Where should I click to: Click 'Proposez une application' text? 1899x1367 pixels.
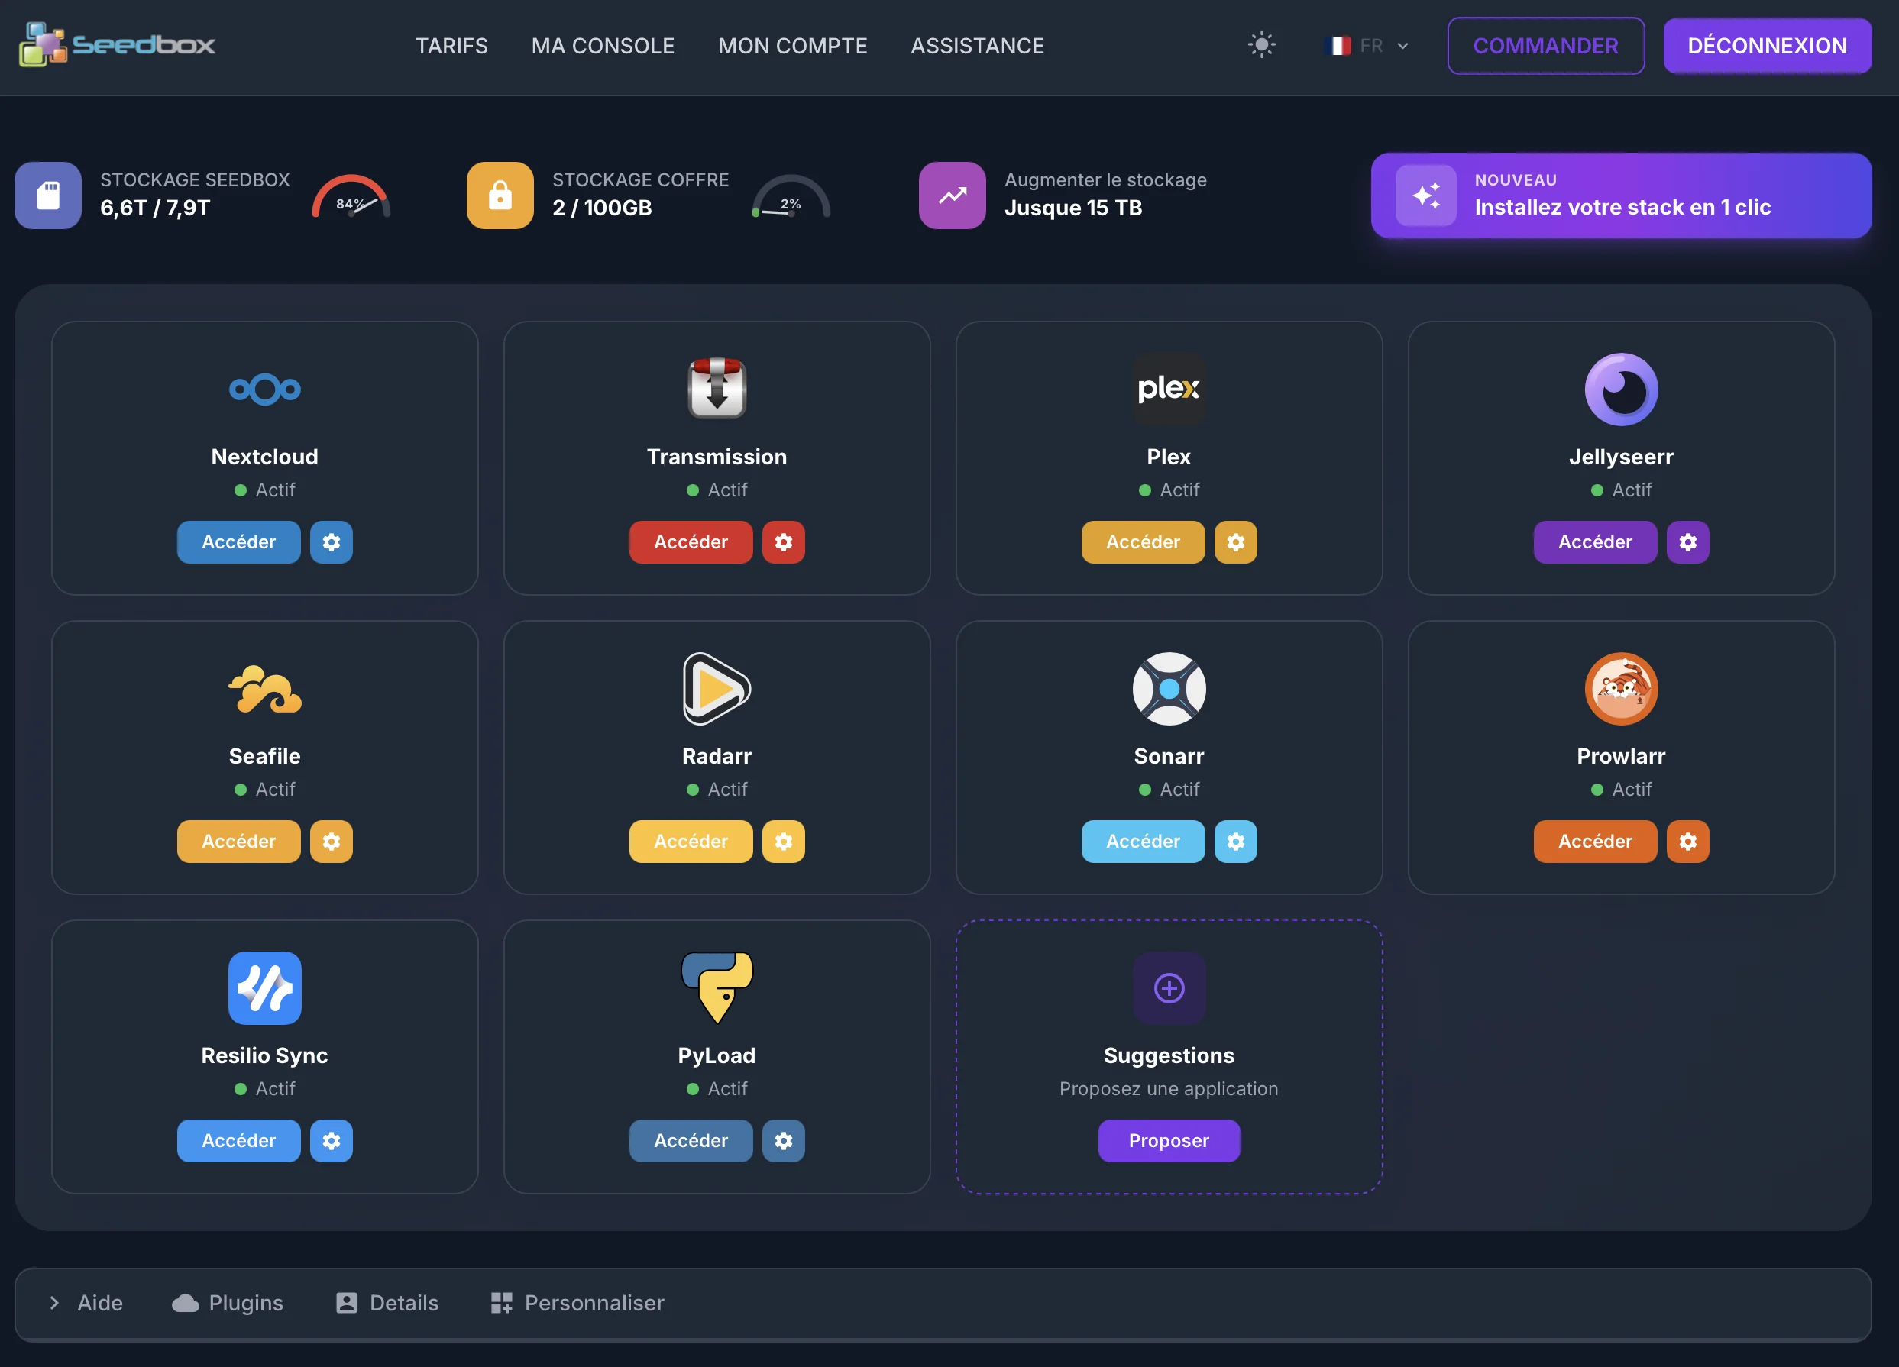click(x=1169, y=1088)
